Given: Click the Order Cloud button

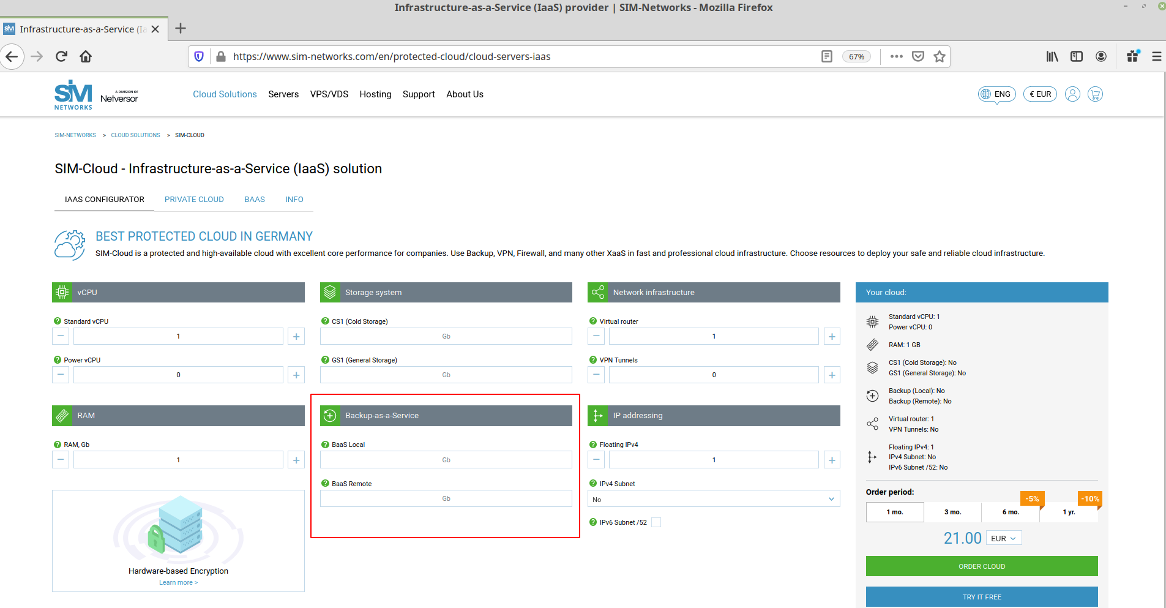Looking at the screenshot, I should point(981,566).
